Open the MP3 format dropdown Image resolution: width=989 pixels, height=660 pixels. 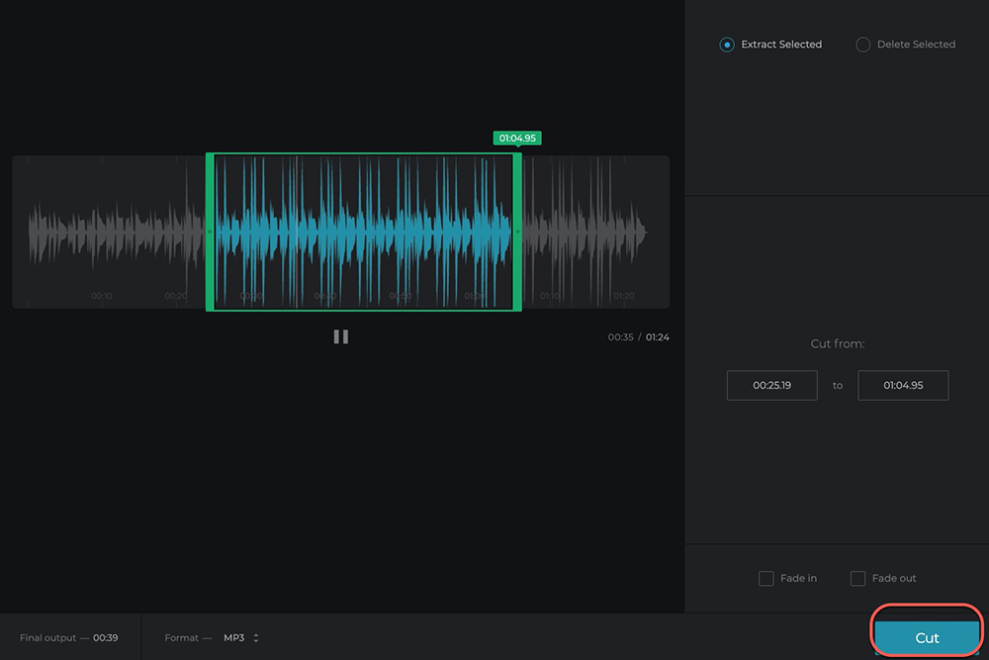coord(240,638)
